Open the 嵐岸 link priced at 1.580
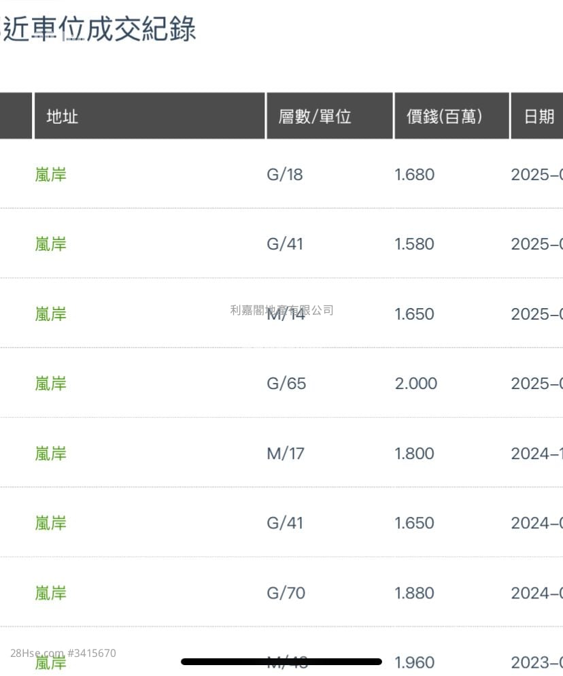 point(51,244)
